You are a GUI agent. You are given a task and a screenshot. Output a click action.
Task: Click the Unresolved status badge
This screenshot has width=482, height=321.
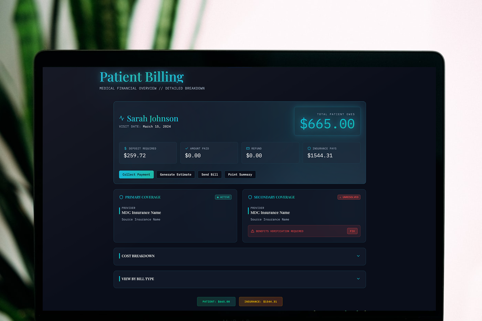pos(349,197)
